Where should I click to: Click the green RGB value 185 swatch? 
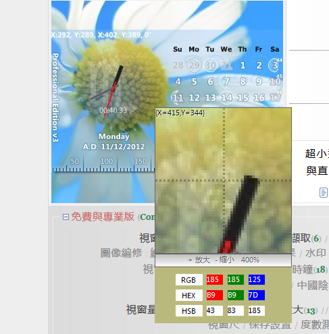[236, 279]
